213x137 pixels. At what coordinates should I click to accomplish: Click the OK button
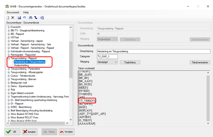12,132
